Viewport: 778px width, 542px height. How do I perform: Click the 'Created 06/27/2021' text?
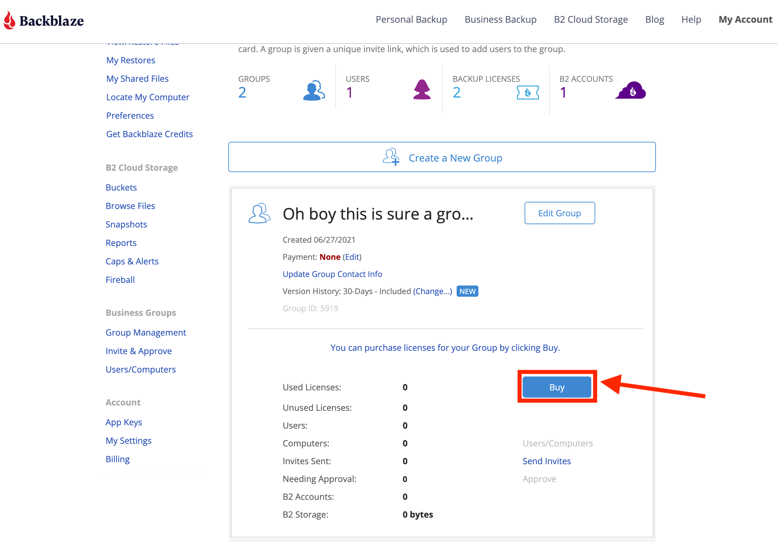tap(319, 240)
